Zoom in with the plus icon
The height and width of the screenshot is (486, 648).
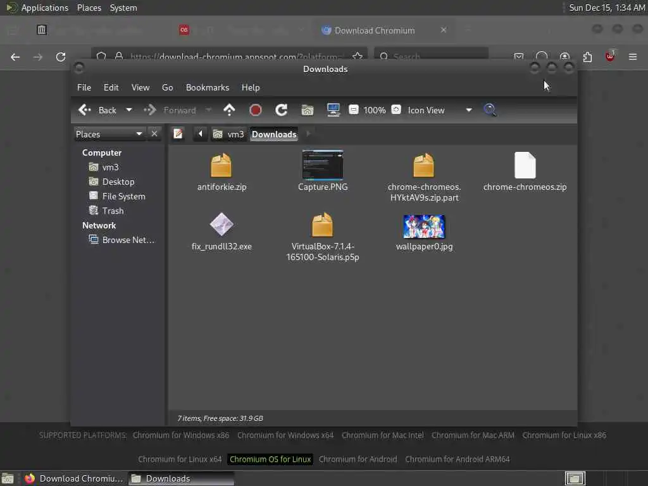[396, 109]
